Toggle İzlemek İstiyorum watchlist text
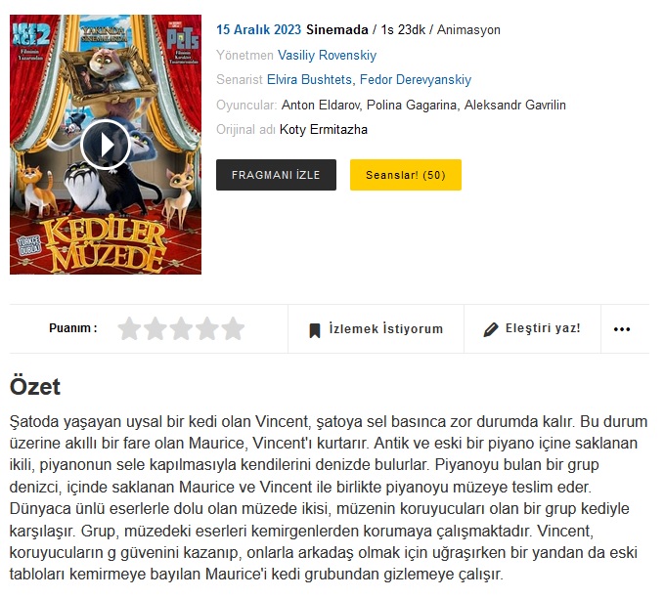Screen dimensions: 665x598 pos(386,329)
